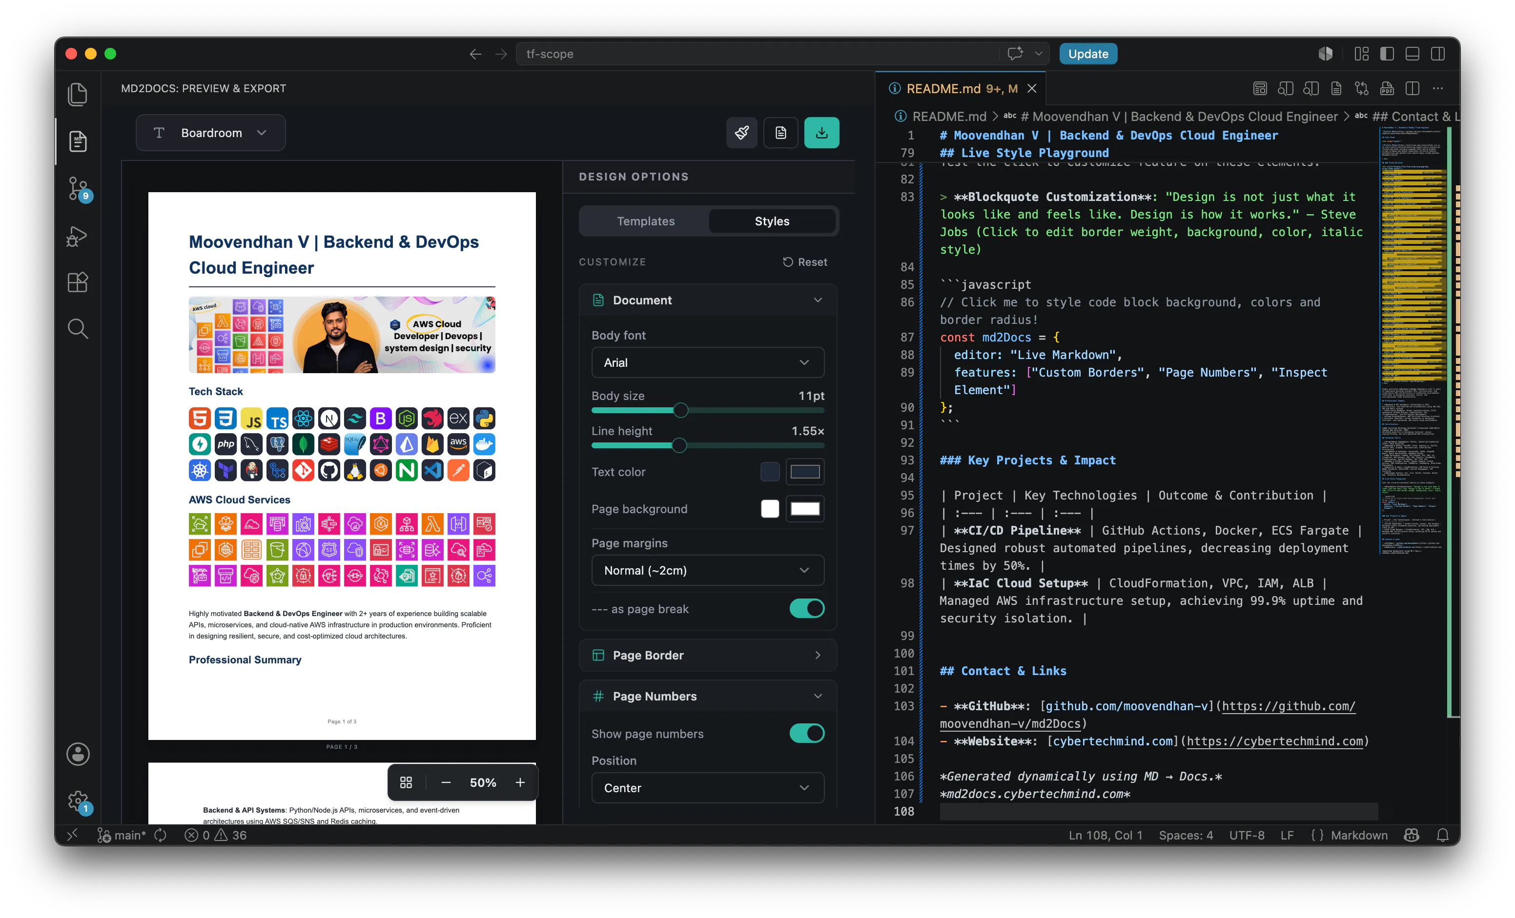1515x918 pixels.
Task: Click the small Text color swatch
Action: click(x=770, y=472)
